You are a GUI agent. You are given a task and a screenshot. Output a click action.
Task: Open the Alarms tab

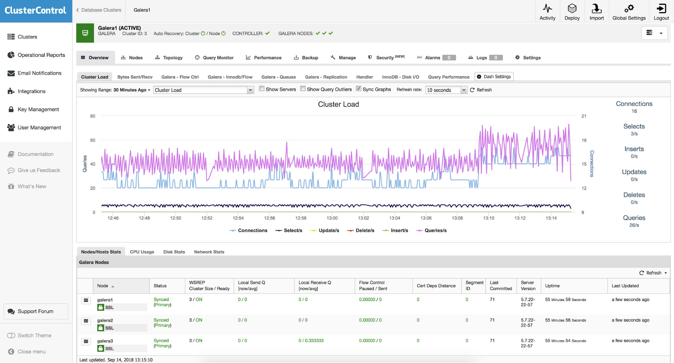[437, 58]
